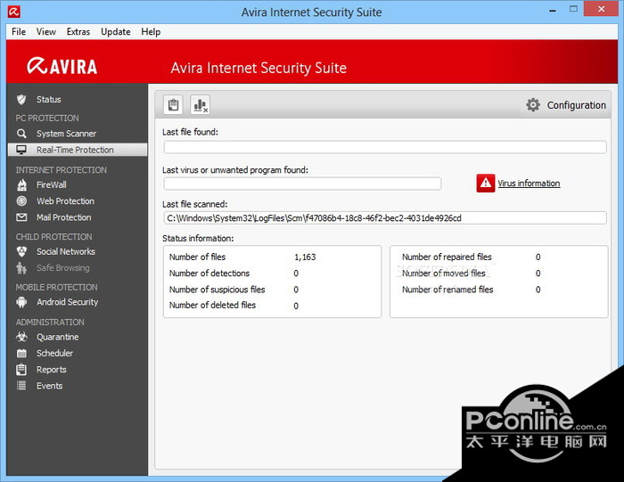Screen dimensions: 624x482
Task: Open the Help menu
Action: point(151,32)
